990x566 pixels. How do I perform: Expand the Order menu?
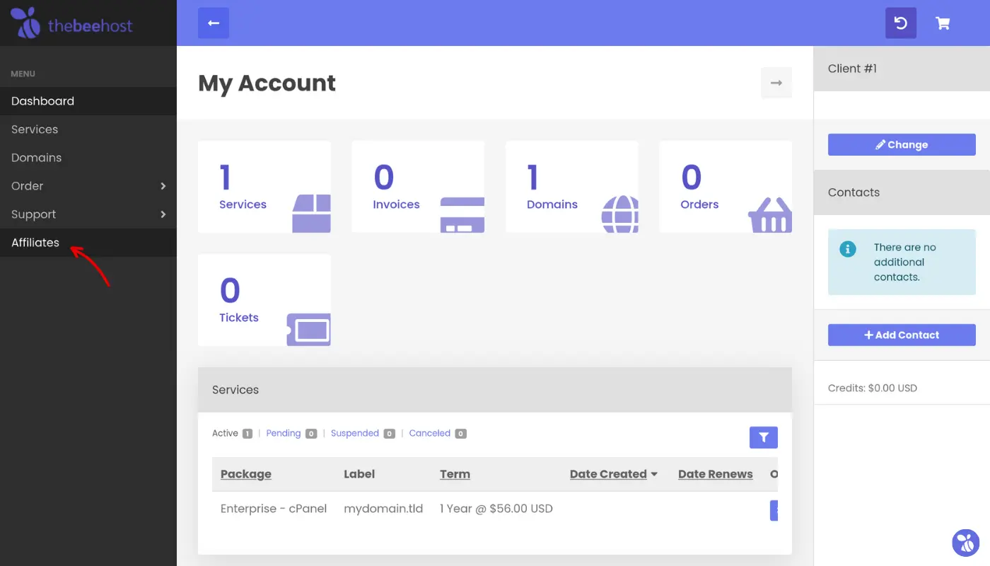click(x=88, y=186)
